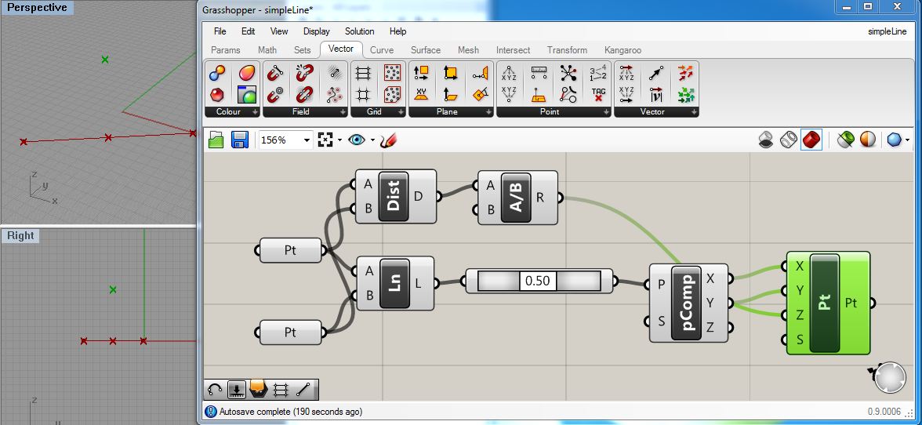The image size is (922, 425).
Task: Enable wireframe preview mode
Action: click(788, 140)
